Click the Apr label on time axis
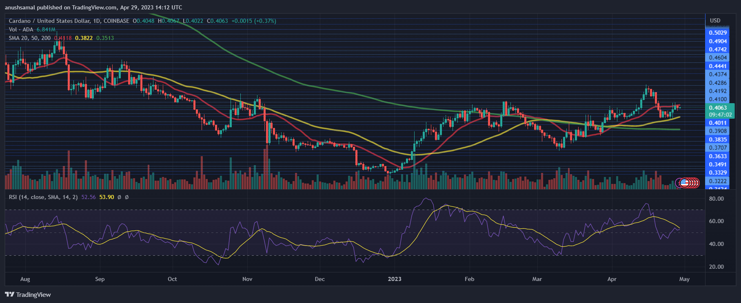Image resolution: width=741 pixels, height=303 pixels. [x=612, y=279]
